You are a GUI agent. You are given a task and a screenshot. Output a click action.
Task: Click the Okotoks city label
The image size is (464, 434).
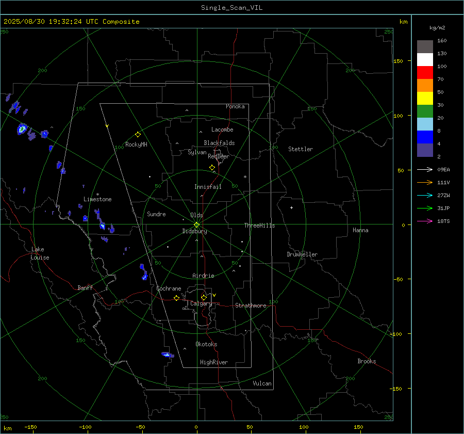(206, 344)
